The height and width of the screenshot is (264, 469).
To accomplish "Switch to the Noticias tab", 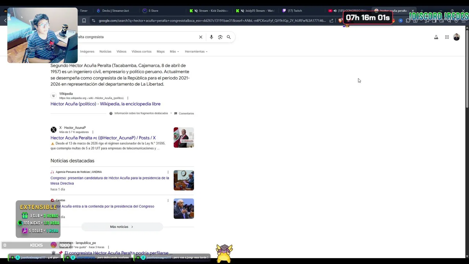I will coord(106,52).
